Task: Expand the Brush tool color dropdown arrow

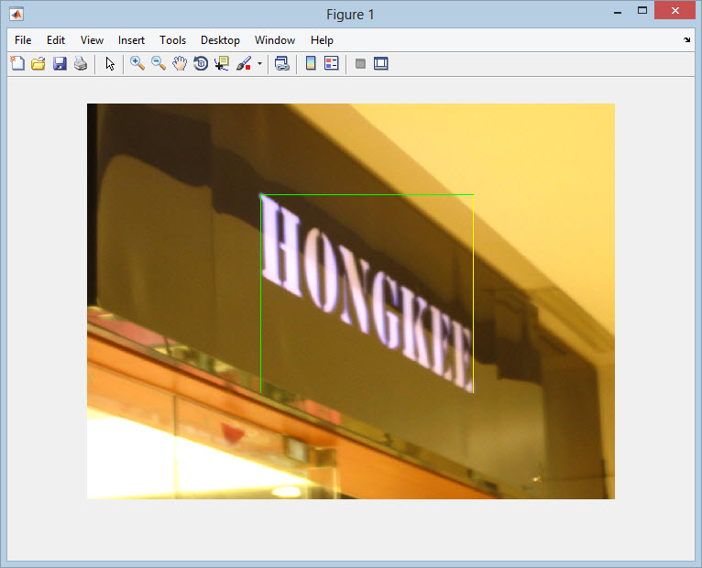Action: click(259, 63)
